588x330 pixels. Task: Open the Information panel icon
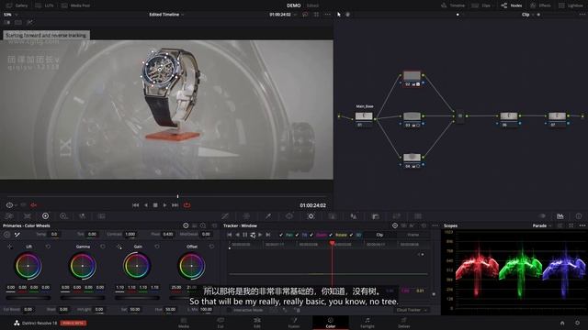579,216
